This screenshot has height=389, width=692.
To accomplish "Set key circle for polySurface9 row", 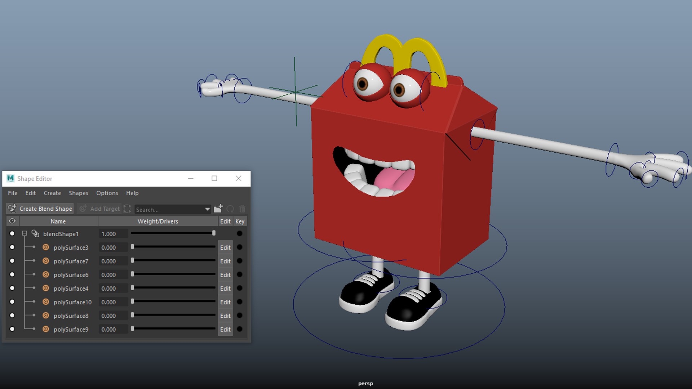I will pyautogui.click(x=239, y=329).
